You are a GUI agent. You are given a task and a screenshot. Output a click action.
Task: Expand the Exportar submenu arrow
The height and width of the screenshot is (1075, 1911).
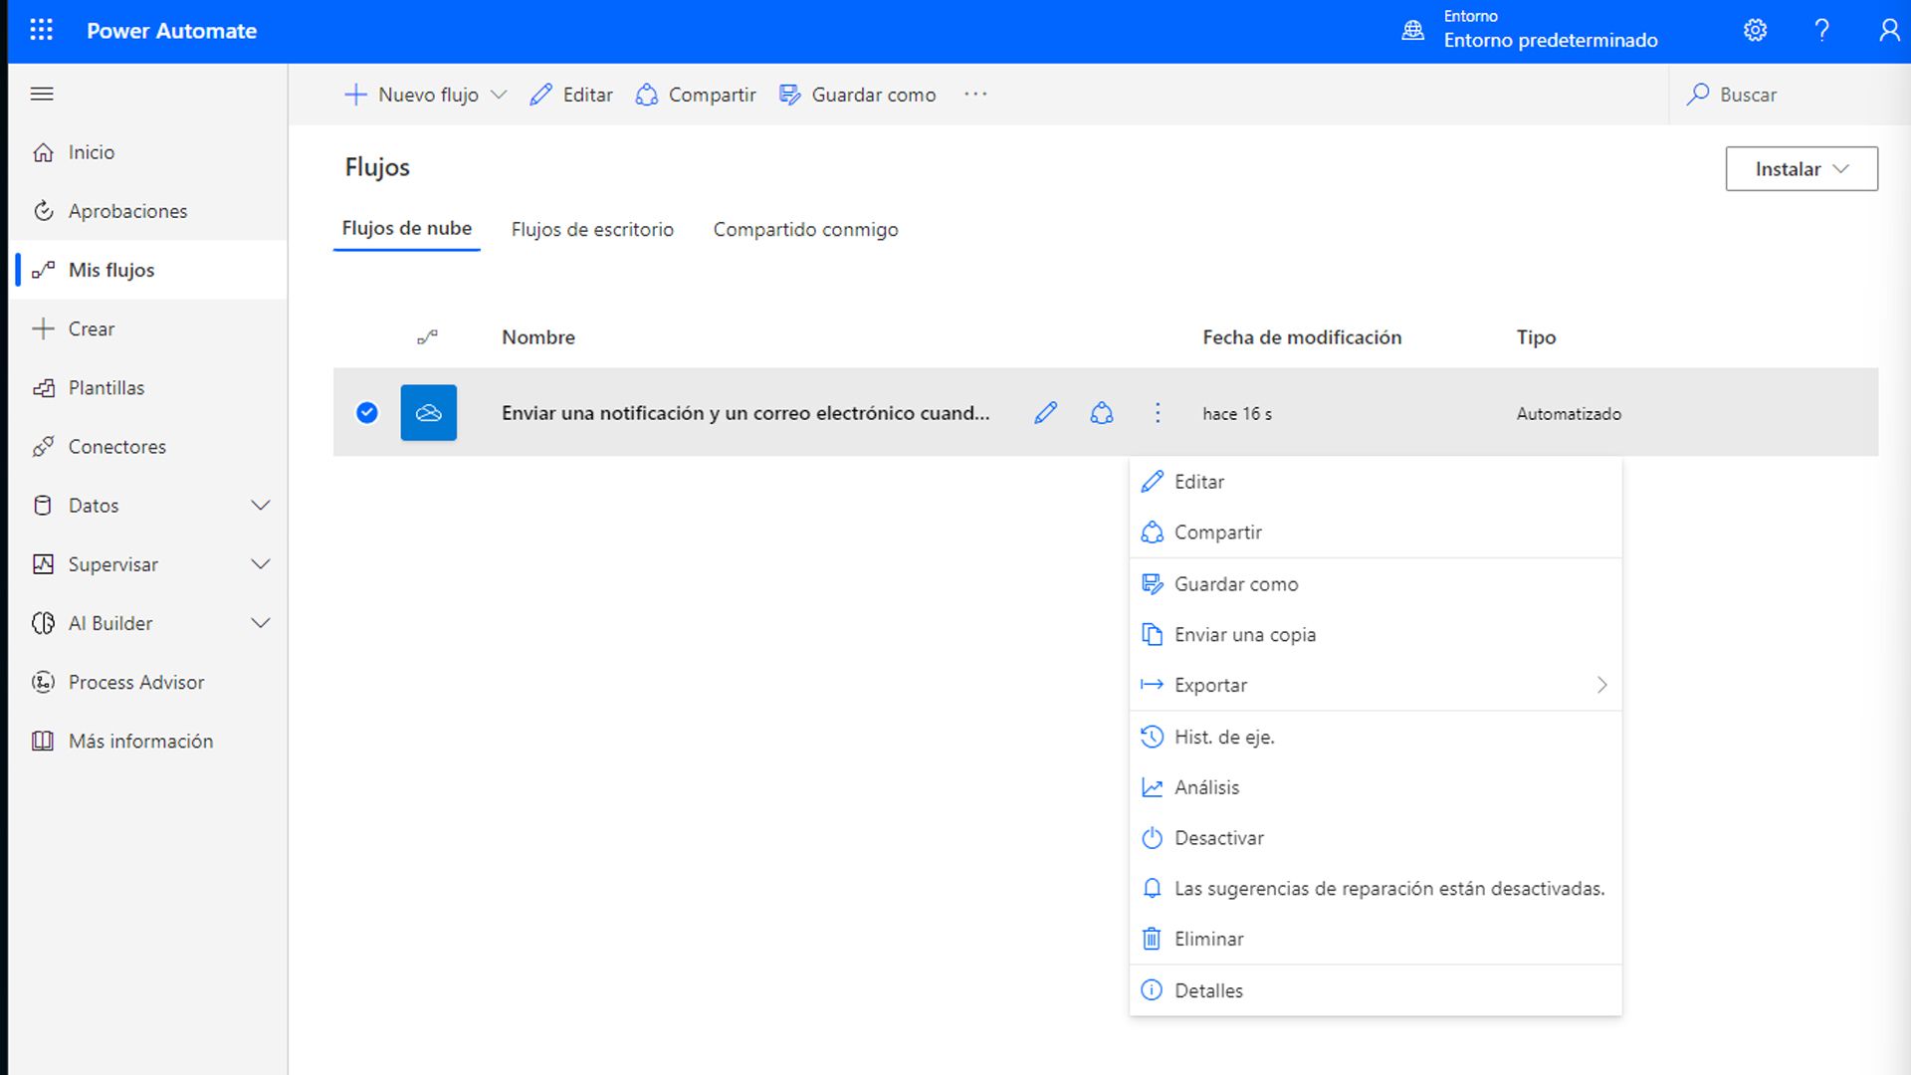pyautogui.click(x=1600, y=685)
